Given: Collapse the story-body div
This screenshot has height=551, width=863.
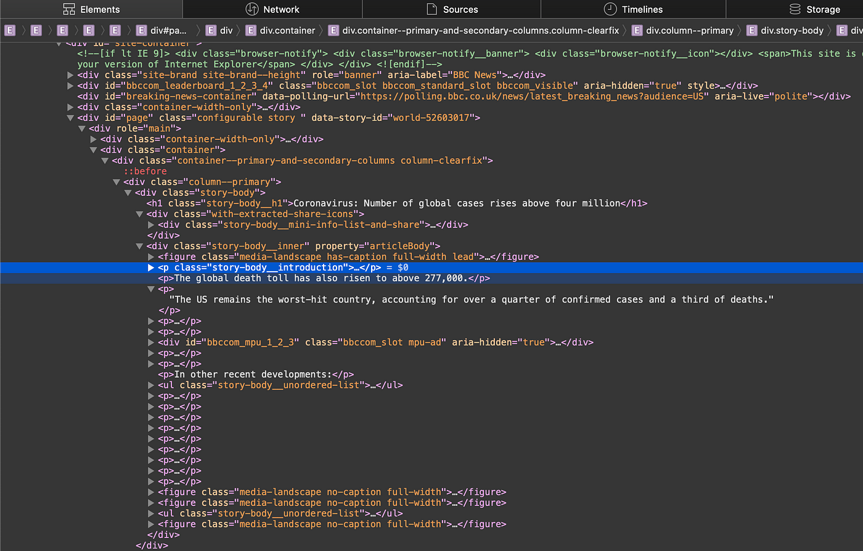Looking at the screenshot, I should click(128, 193).
